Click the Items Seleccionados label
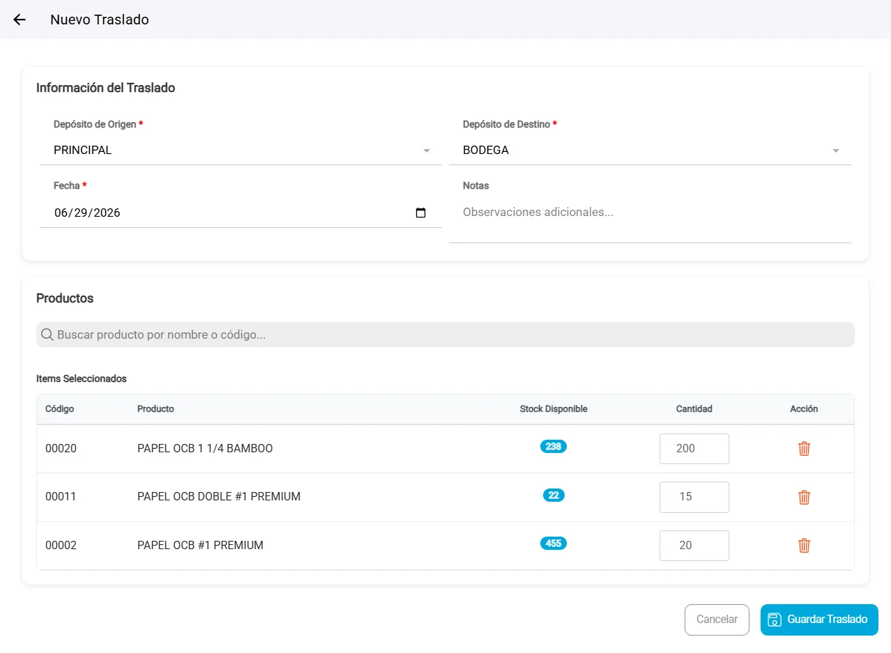The height and width of the screenshot is (653, 891). click(82, 379)
